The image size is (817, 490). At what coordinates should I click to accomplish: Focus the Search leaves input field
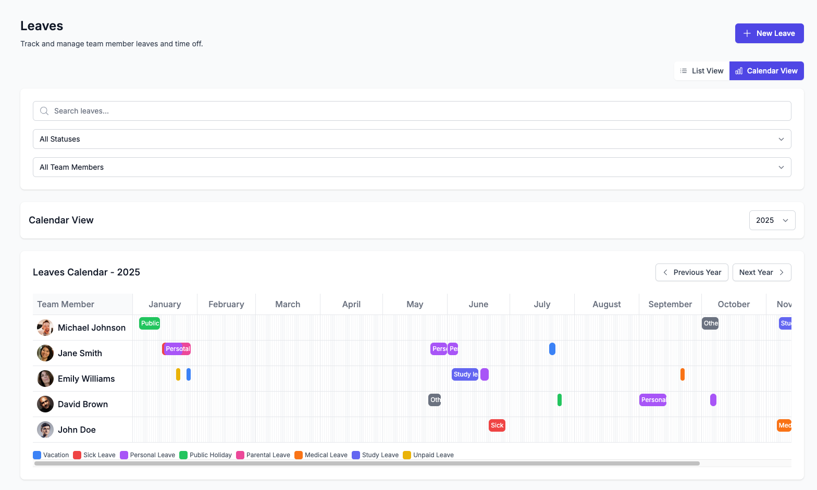pos(412,111)
